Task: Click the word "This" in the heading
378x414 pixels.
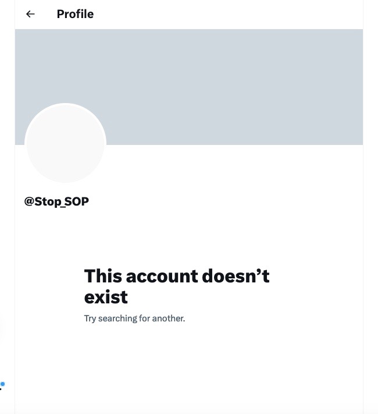Action: [102, 275]
